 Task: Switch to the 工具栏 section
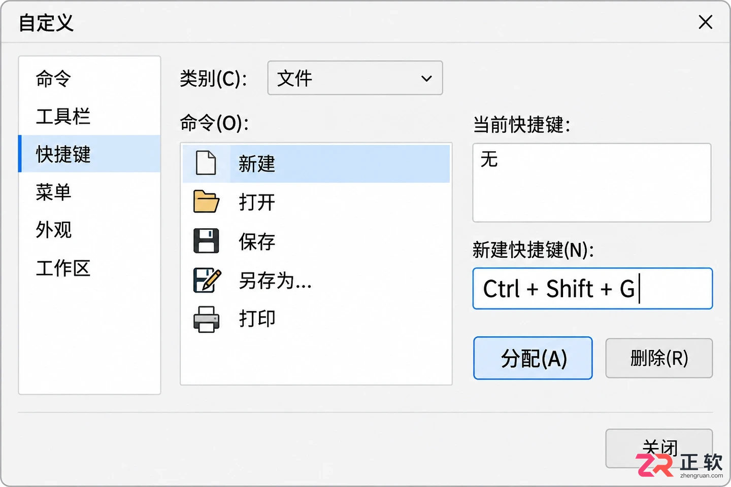click(x=63, y=117)
